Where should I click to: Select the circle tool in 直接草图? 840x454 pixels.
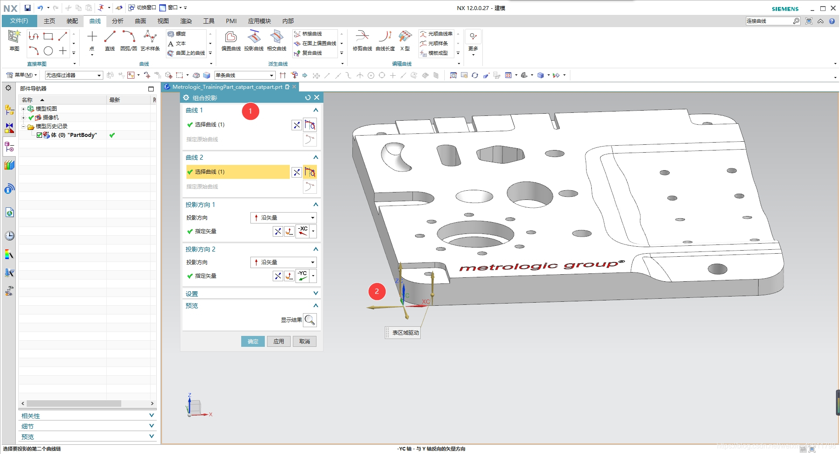pos(48,51)
